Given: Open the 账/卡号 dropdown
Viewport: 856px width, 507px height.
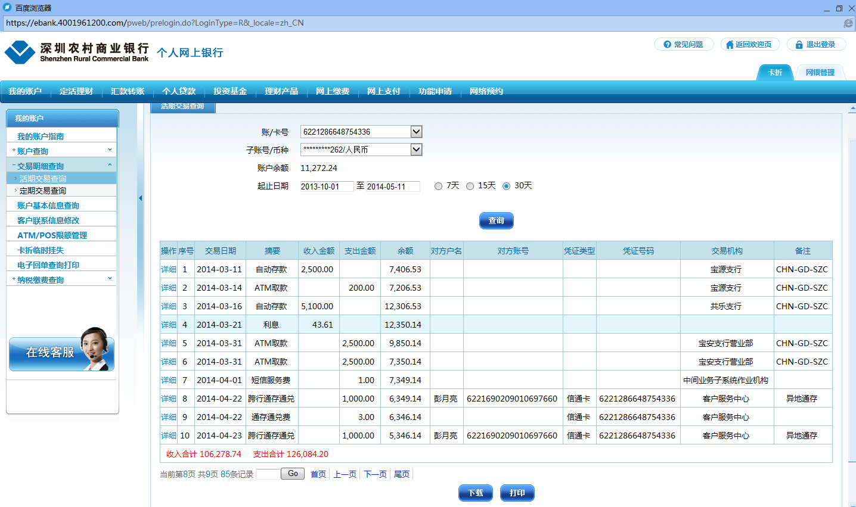Looking at the screenshot, I should point(416,132).
